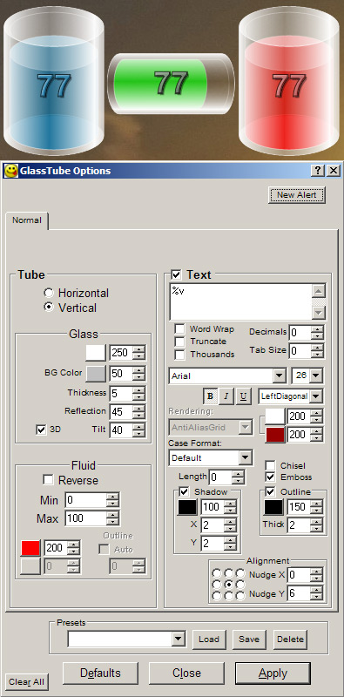
Task: Open the red fluid color swatch
Action: [x=30, y=548]
